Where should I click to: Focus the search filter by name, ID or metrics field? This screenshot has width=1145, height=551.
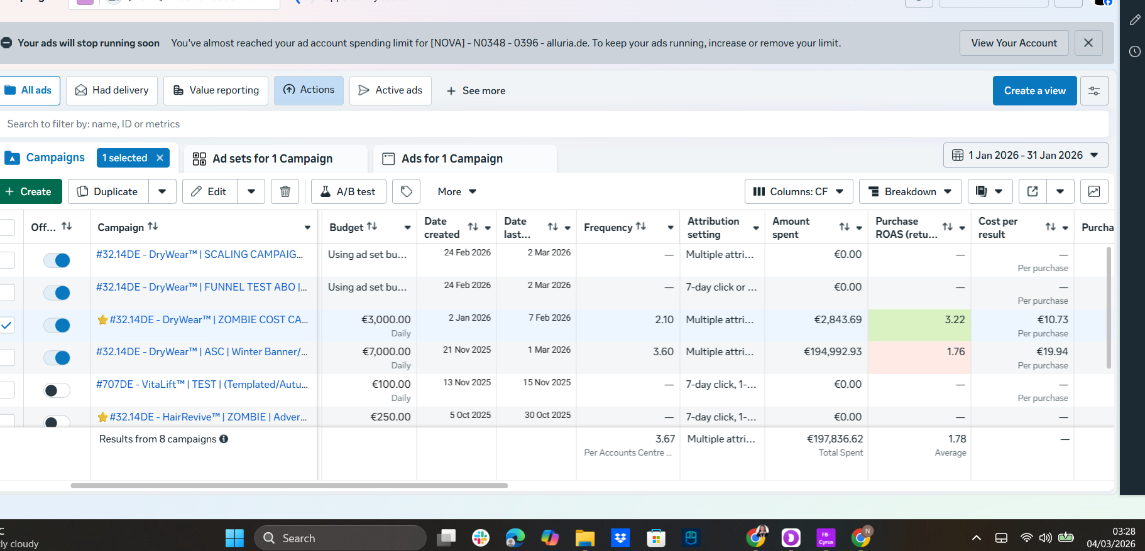(554, 124)
